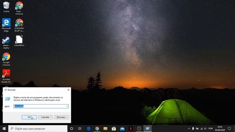Open the Mail app from the taskbar
The image size is (235, 132).
122,129
